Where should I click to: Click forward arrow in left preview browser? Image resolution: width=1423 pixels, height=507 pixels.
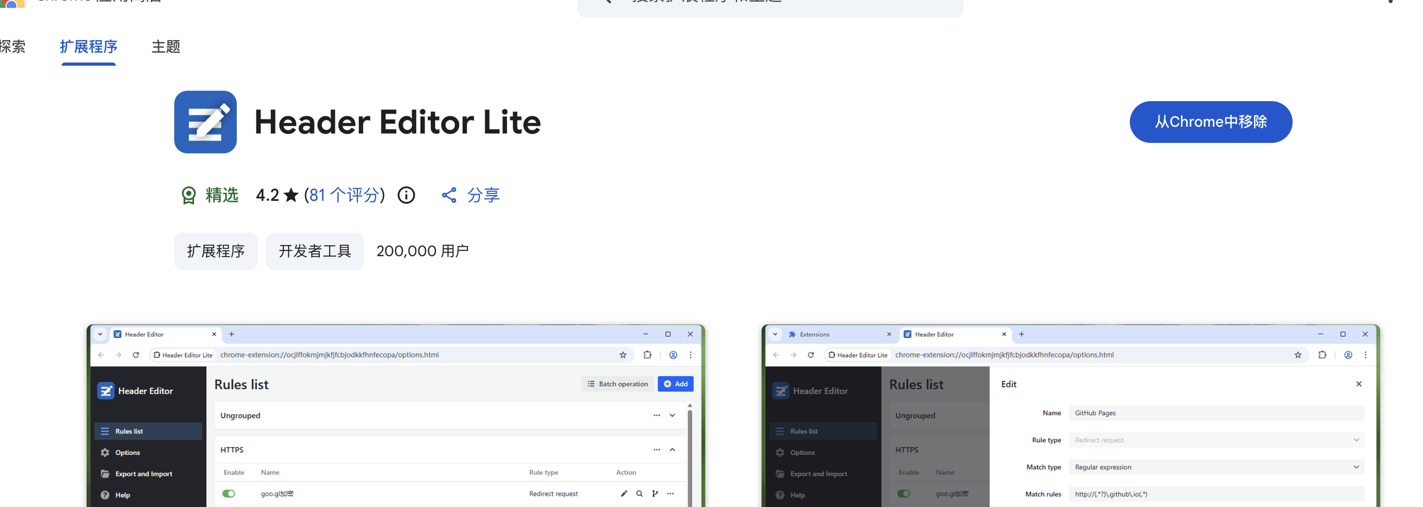coord(118,355)
